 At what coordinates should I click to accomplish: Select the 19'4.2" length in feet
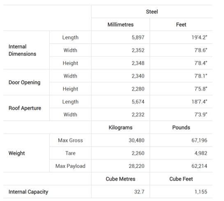click(x=199, y=37)
